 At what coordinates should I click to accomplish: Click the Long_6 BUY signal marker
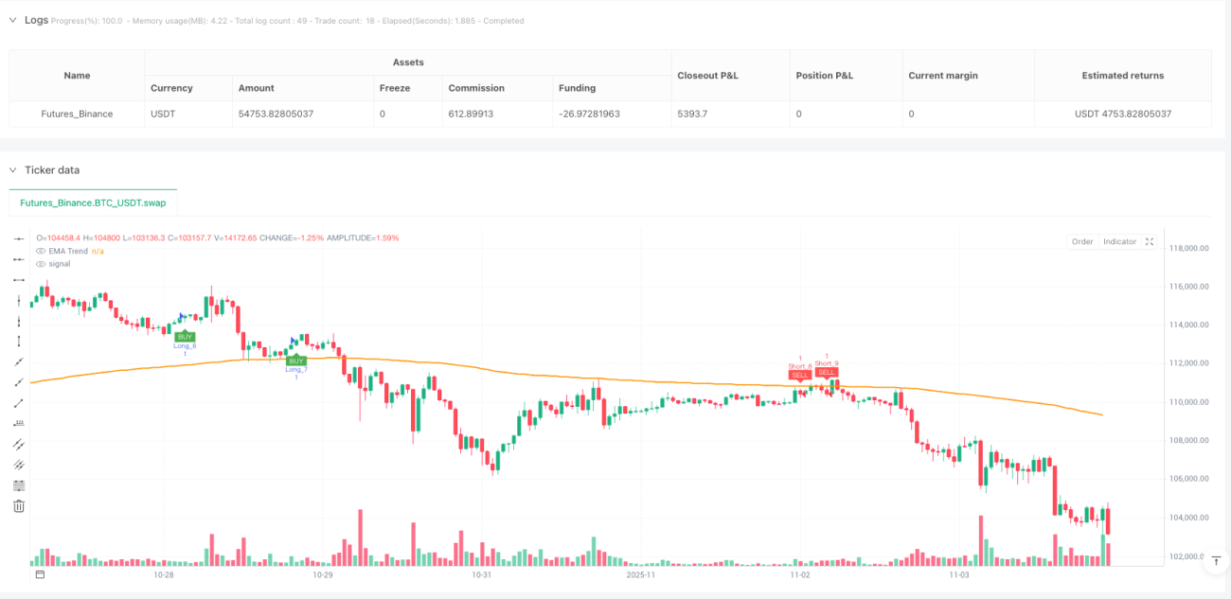[x=185, y=337]
